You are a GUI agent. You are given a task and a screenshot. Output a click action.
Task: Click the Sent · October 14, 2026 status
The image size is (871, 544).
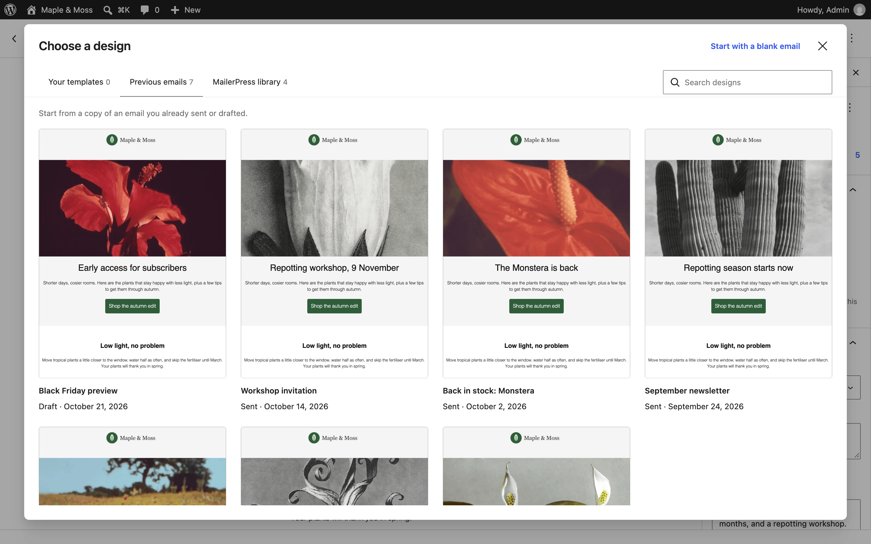(284, 406)
